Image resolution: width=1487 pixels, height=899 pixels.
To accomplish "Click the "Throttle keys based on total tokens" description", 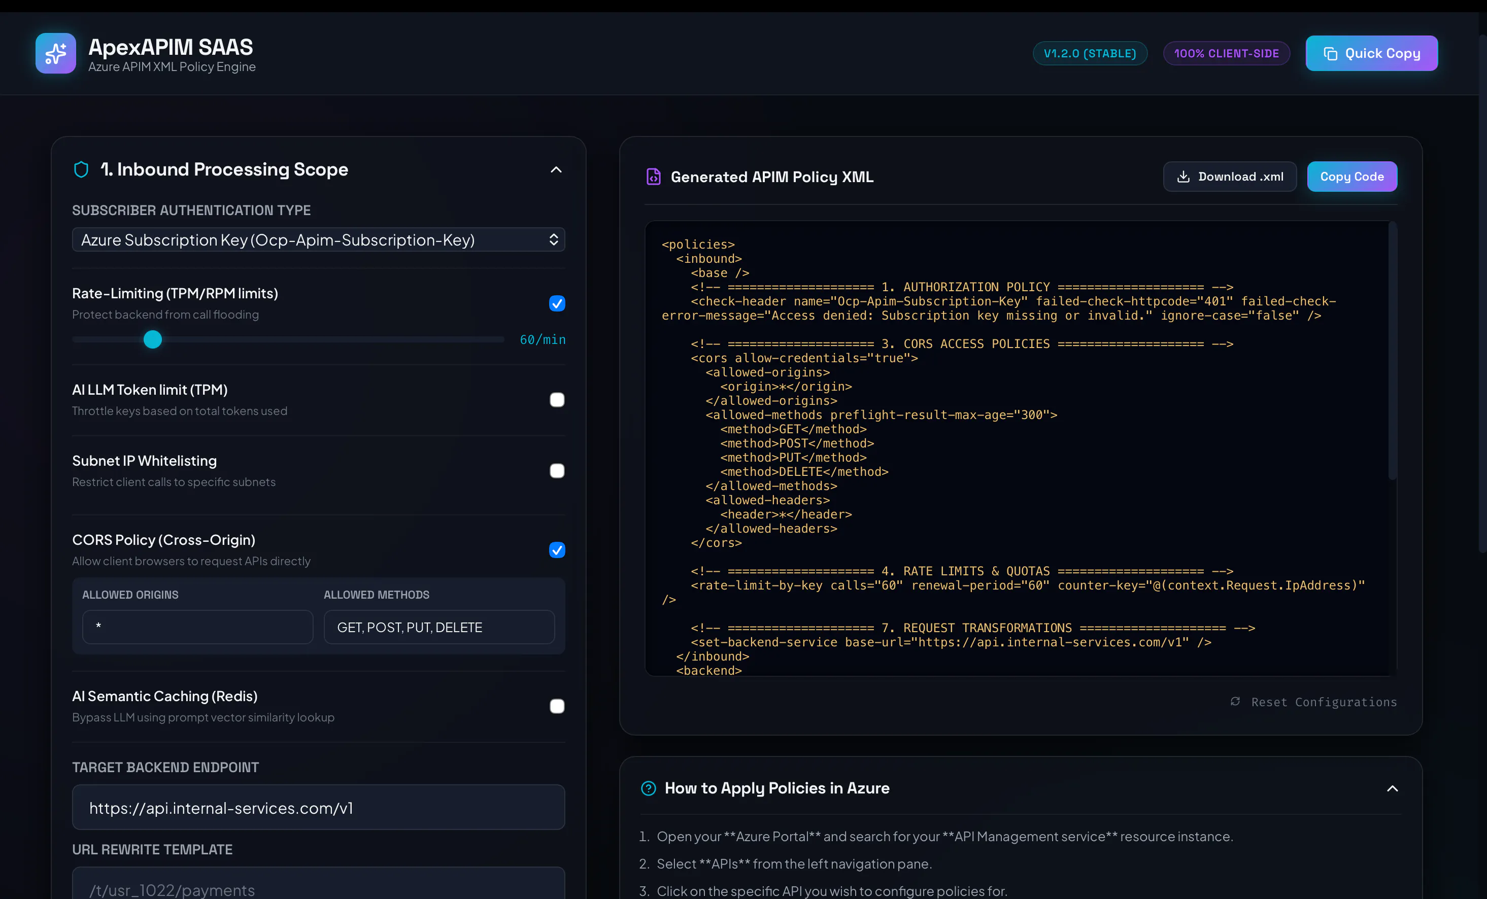I will pyautogui.click(x=180, y=411).
